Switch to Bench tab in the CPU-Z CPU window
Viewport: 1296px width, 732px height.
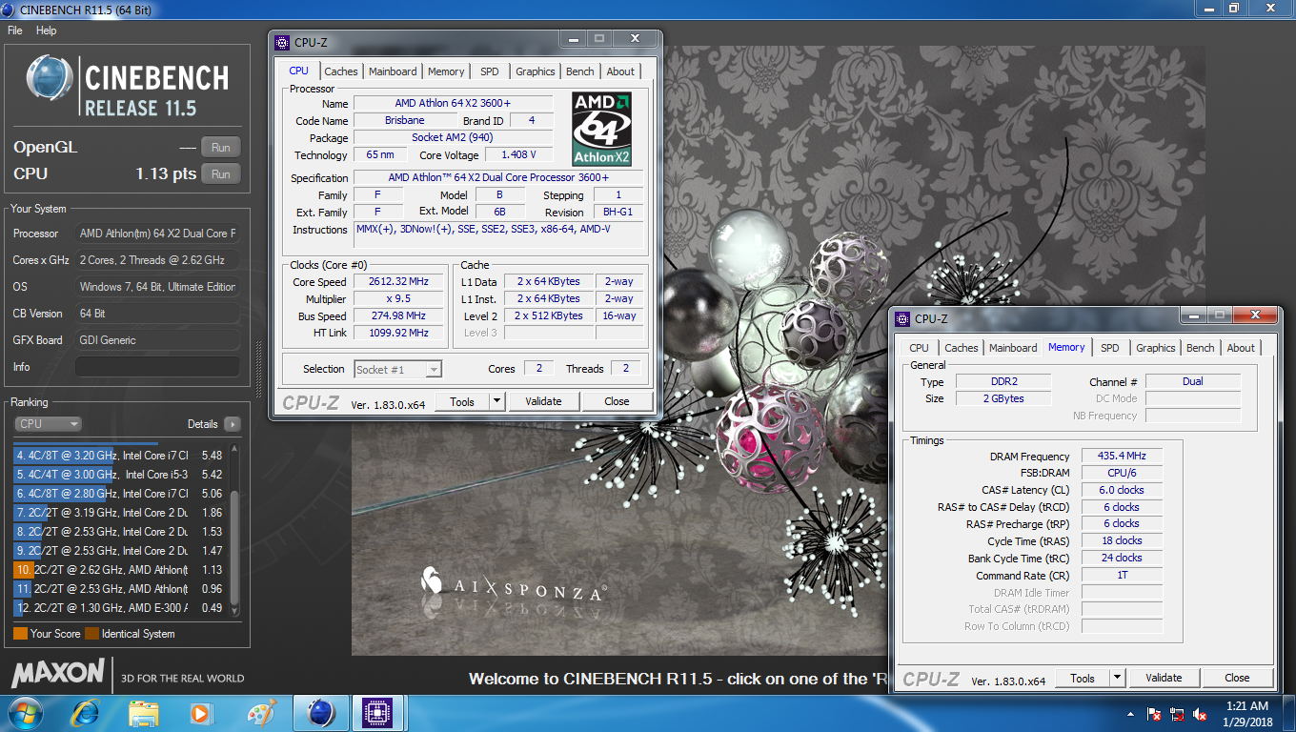[580, 71]
